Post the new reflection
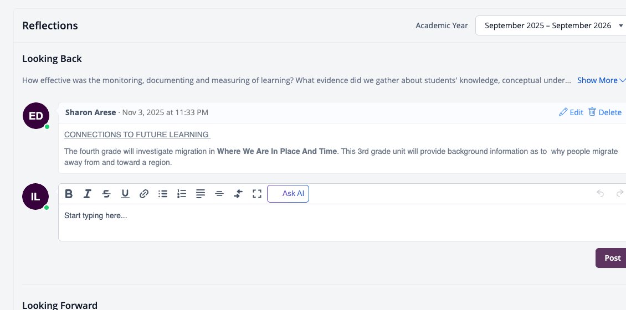This screenshot has width=626, height=310. tap(612, 258)
